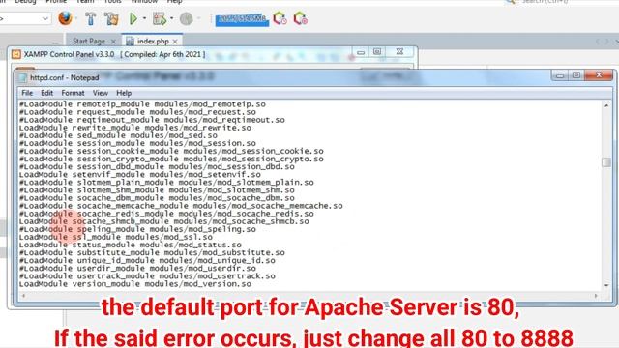Click the Notepad vertical scrollbar down arrow
Viewport: 619px width, 348px height.
[x=606, y=285]
